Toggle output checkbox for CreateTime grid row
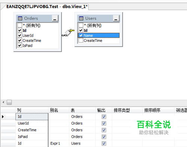The width and height of the screenshot is (187, 147). click(104, 130)
